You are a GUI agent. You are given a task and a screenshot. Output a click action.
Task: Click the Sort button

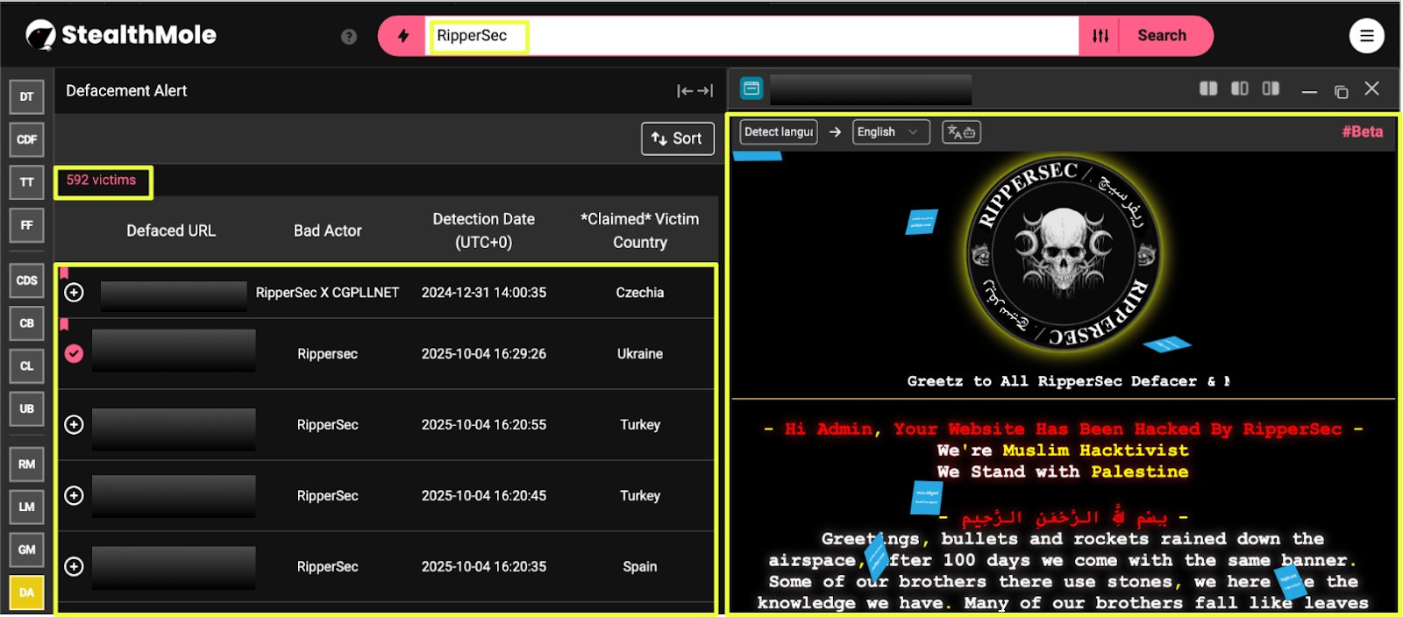[x=677, y=138]
